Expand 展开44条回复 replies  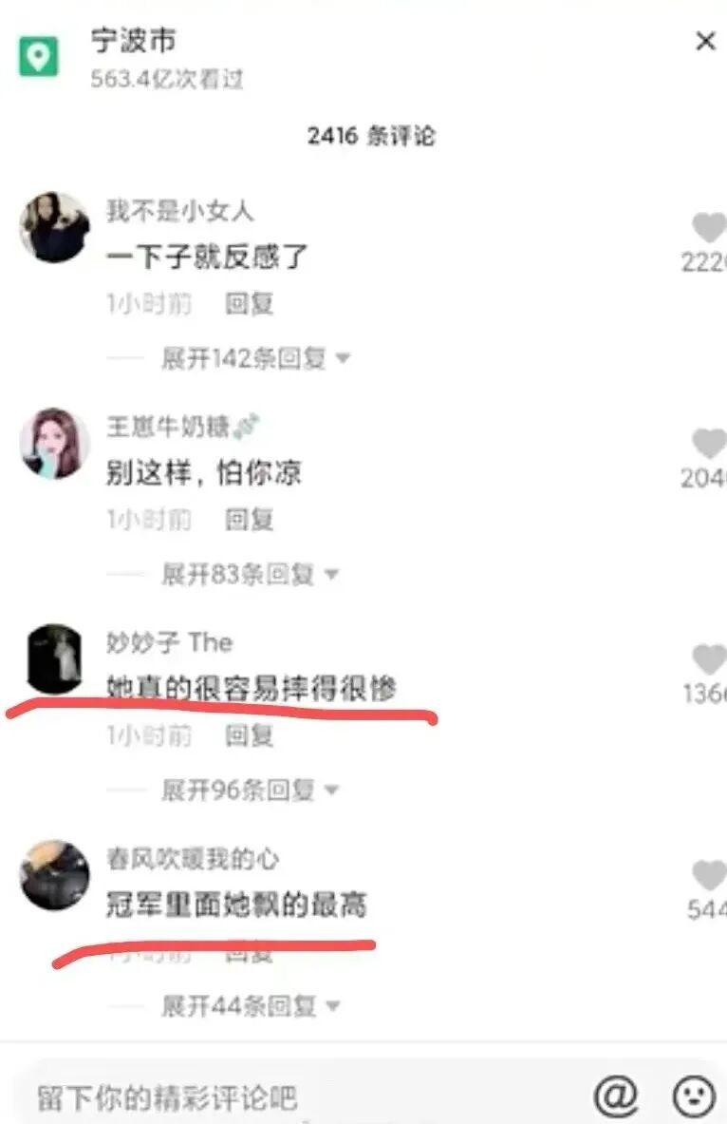250,1005
